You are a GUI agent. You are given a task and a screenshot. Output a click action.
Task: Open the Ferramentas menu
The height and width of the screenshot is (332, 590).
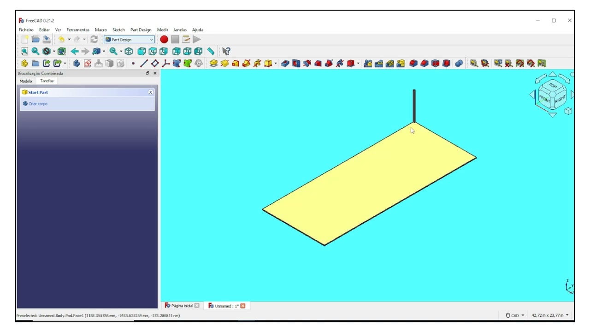[78, 30]
